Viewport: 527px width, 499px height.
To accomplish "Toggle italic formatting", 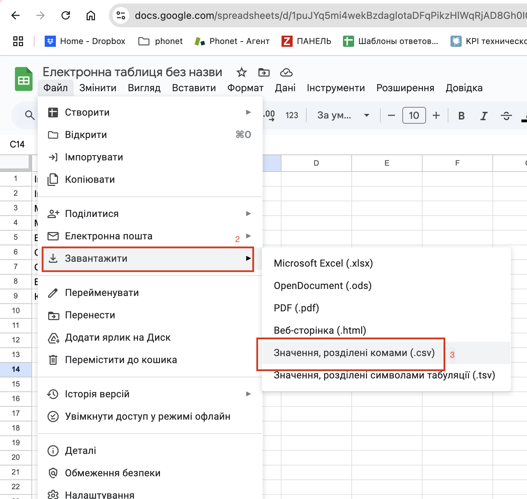I will pyautogui.click(x=484, y=116).
